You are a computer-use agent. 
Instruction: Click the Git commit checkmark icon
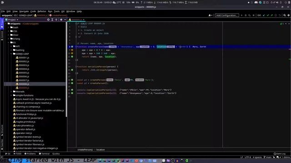click(268, 15)
